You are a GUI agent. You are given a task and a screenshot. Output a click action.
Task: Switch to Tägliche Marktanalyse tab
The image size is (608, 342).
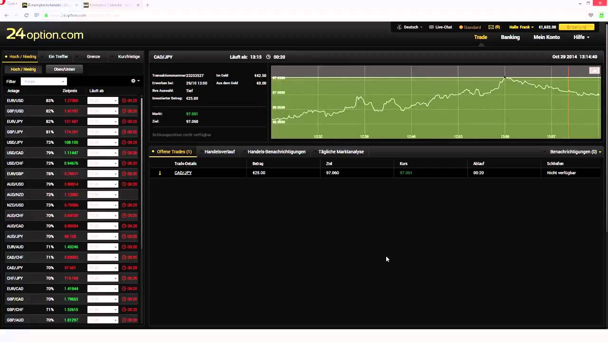[x=341, y=152]
